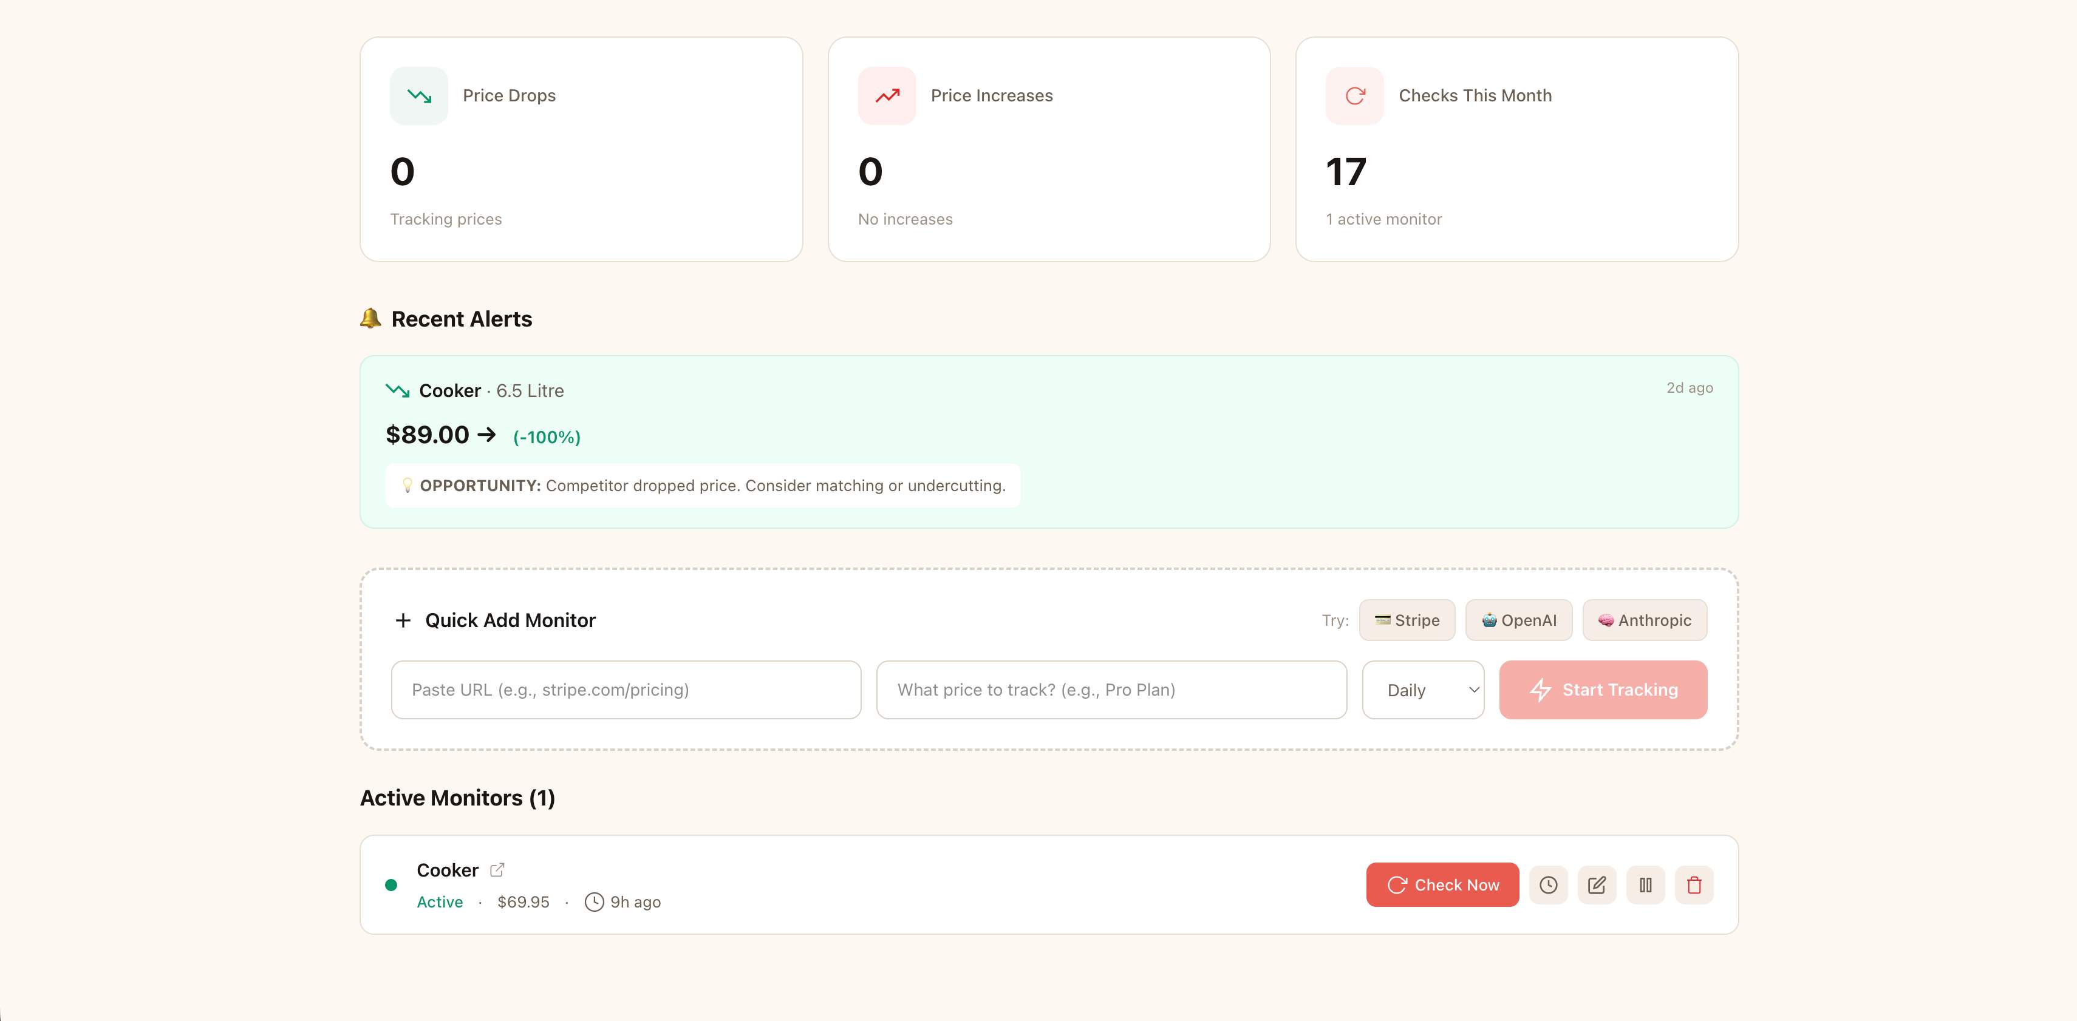Click the bell icon beside Recent Alerts

coord(371,318)
